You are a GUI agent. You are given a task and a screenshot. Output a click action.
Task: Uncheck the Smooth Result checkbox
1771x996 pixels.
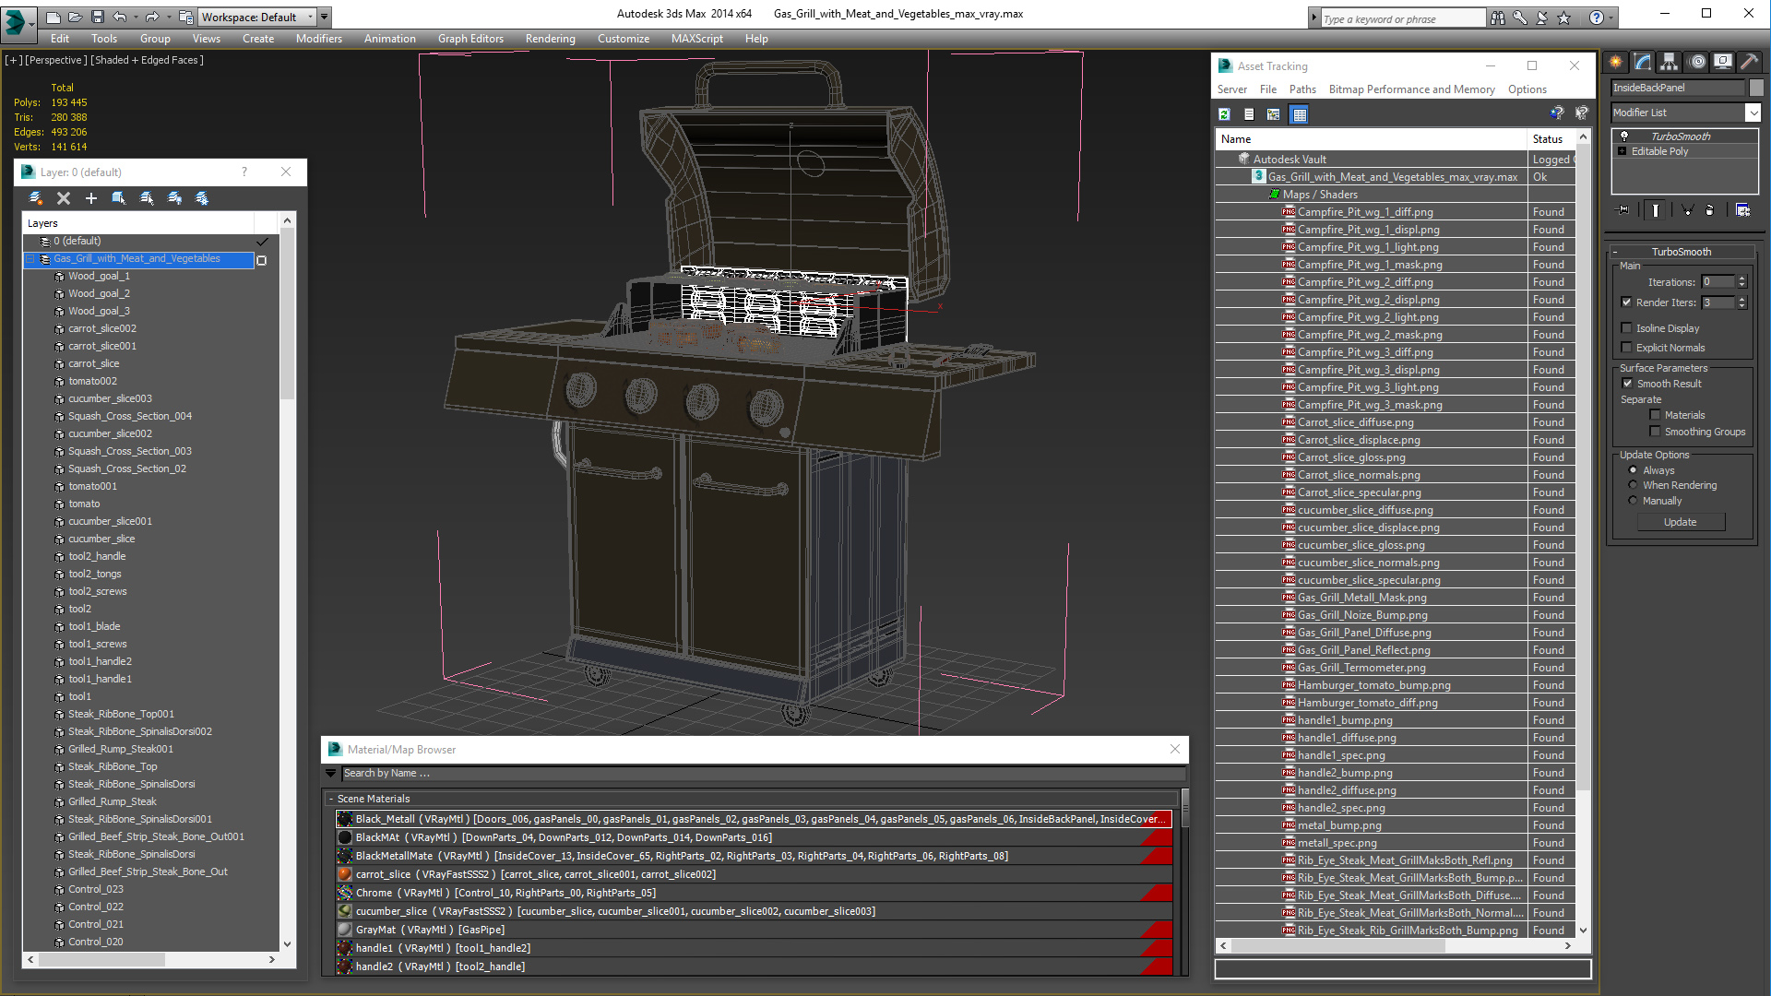(x=1627, y=384)
